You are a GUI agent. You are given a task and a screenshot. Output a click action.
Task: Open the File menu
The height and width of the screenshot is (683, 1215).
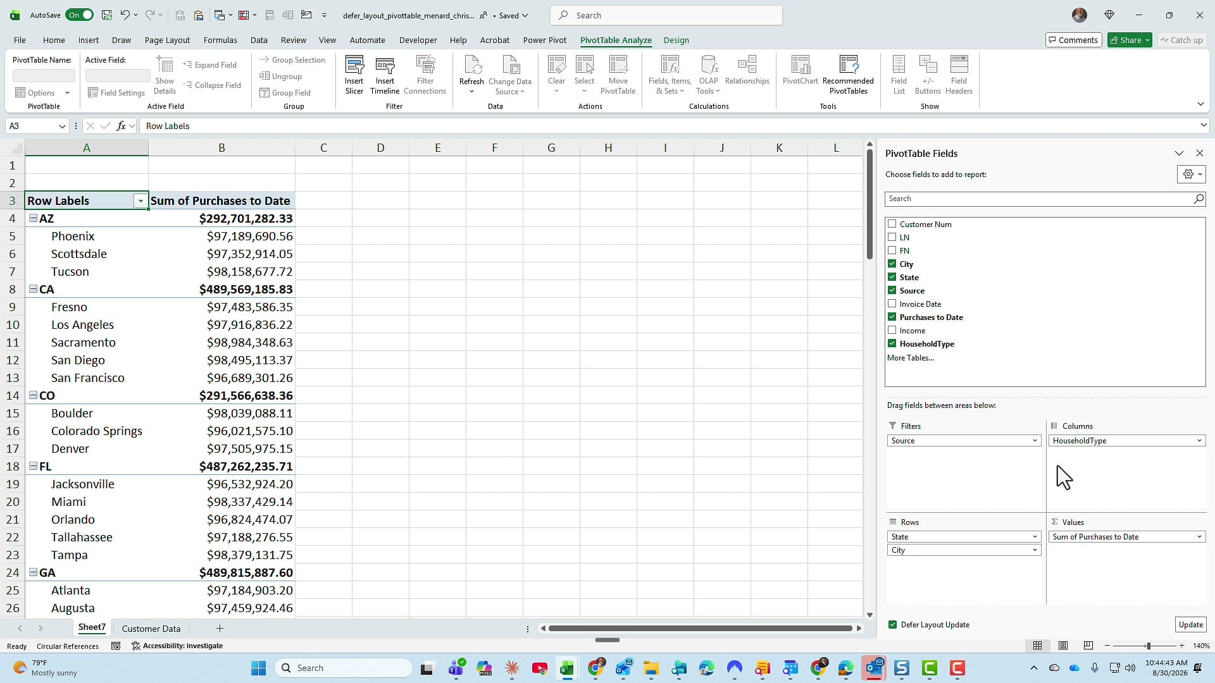coord(20,40)
